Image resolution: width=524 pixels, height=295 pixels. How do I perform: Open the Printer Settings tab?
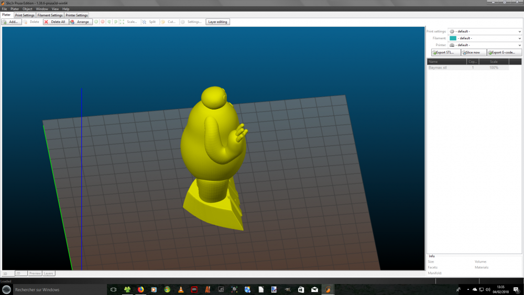(x=77, y=15)
